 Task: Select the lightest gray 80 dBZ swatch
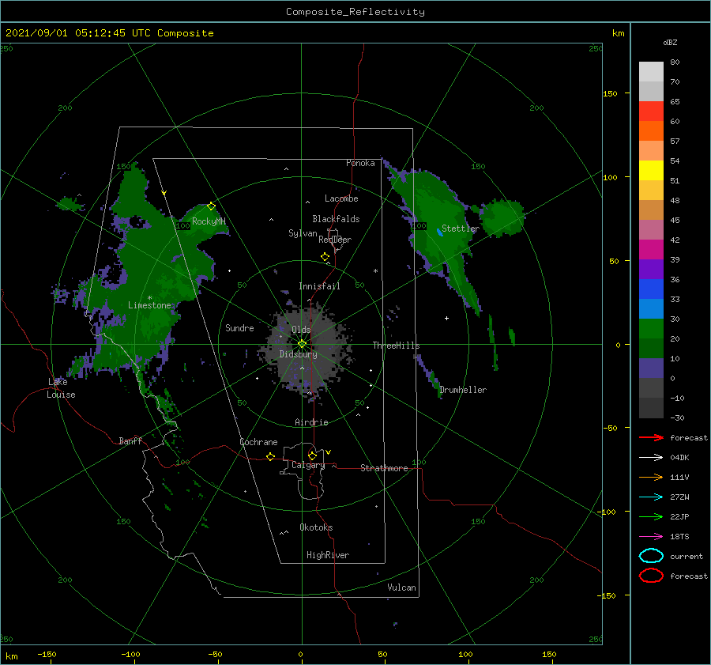(x=651, y=72)
